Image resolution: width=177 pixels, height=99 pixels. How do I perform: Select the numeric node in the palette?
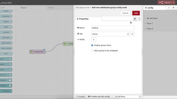pos(6,32)
